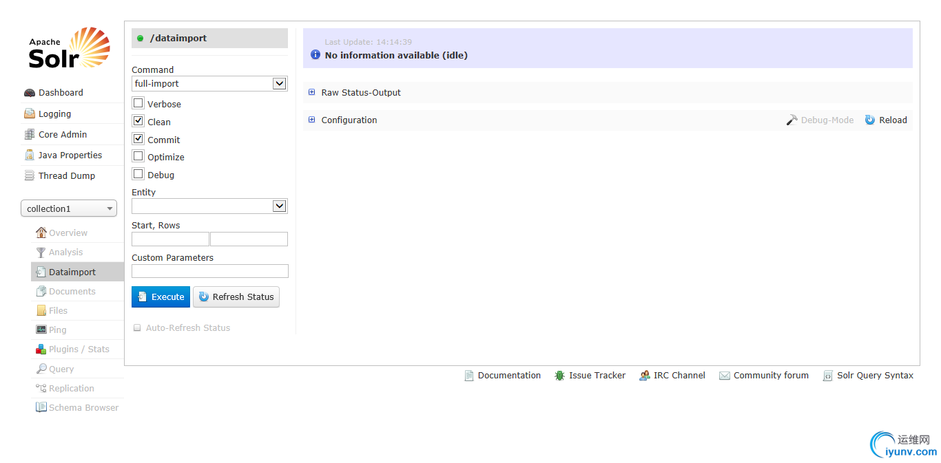This screenshot has width=941, height=463.
Task: Click the Refresh Status button
Action: tap(236, 297)
